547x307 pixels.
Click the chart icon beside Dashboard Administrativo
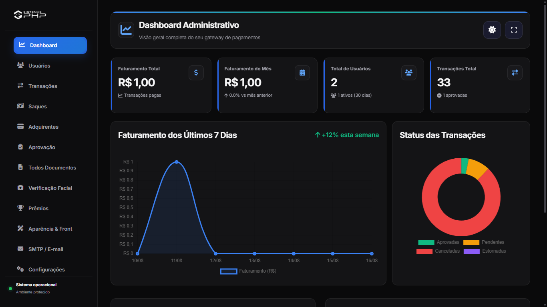point(126,30)
